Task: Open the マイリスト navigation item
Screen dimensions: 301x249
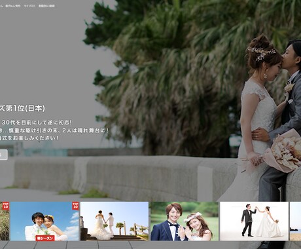Action: point(29,6)
